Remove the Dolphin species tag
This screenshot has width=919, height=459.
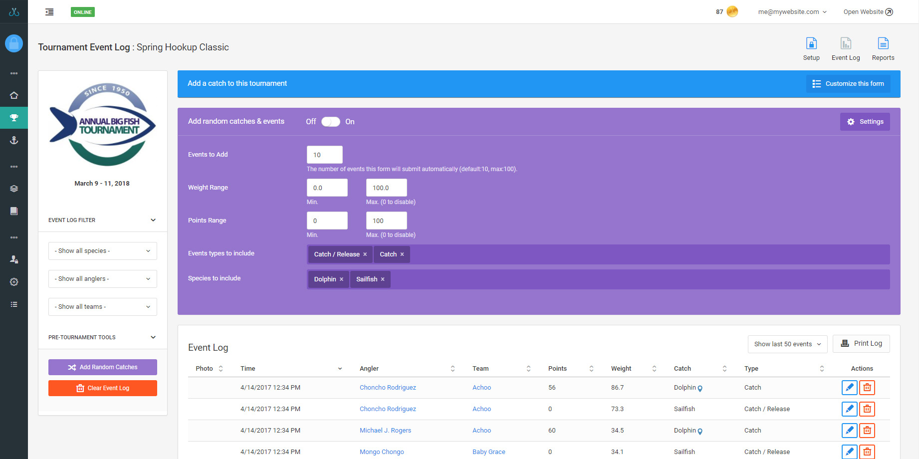pyautogui.click(x=342, y=279)
